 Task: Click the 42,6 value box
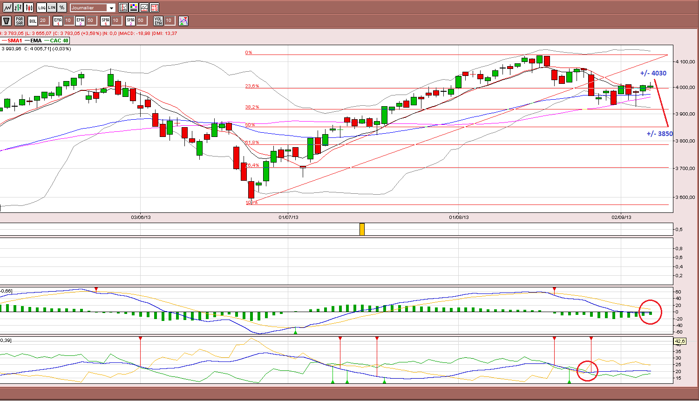pos(680,341)
